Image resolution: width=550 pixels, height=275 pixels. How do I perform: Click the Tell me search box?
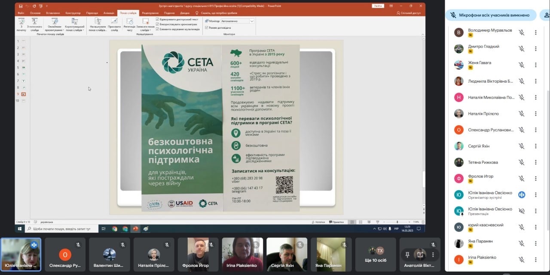[216, 13]
